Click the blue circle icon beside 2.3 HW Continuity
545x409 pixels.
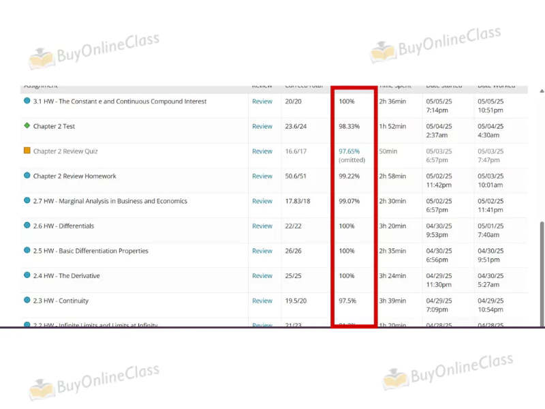click(x=27, y=301)
